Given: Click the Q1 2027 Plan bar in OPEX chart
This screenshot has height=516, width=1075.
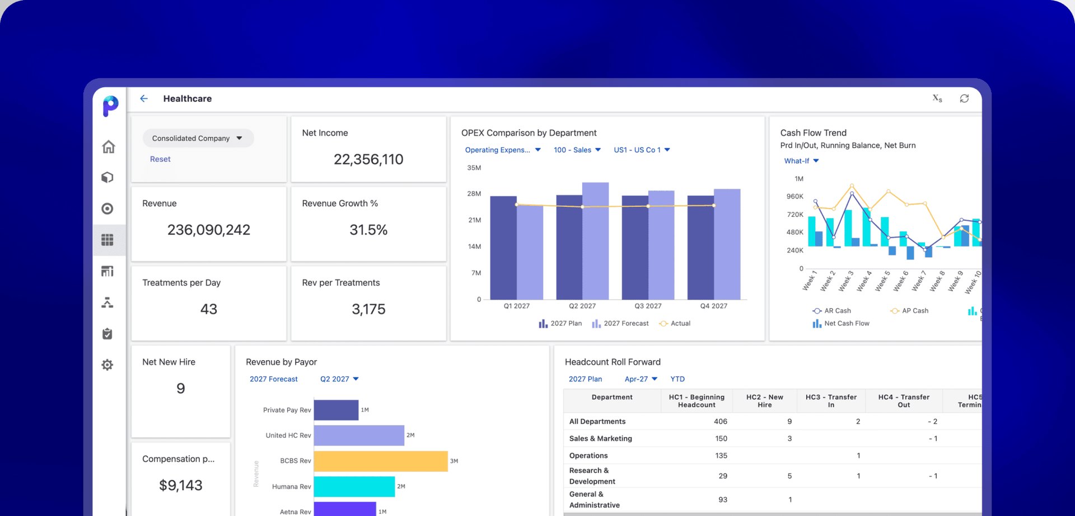Looking at the screenshot, I should pyautogui.click(x=503, y=248).
